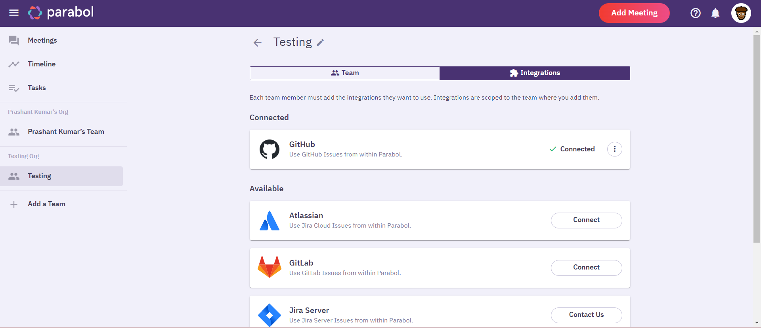Click the Testing page title
Screen dimensions: 761x328
click(x=293, y=42)
